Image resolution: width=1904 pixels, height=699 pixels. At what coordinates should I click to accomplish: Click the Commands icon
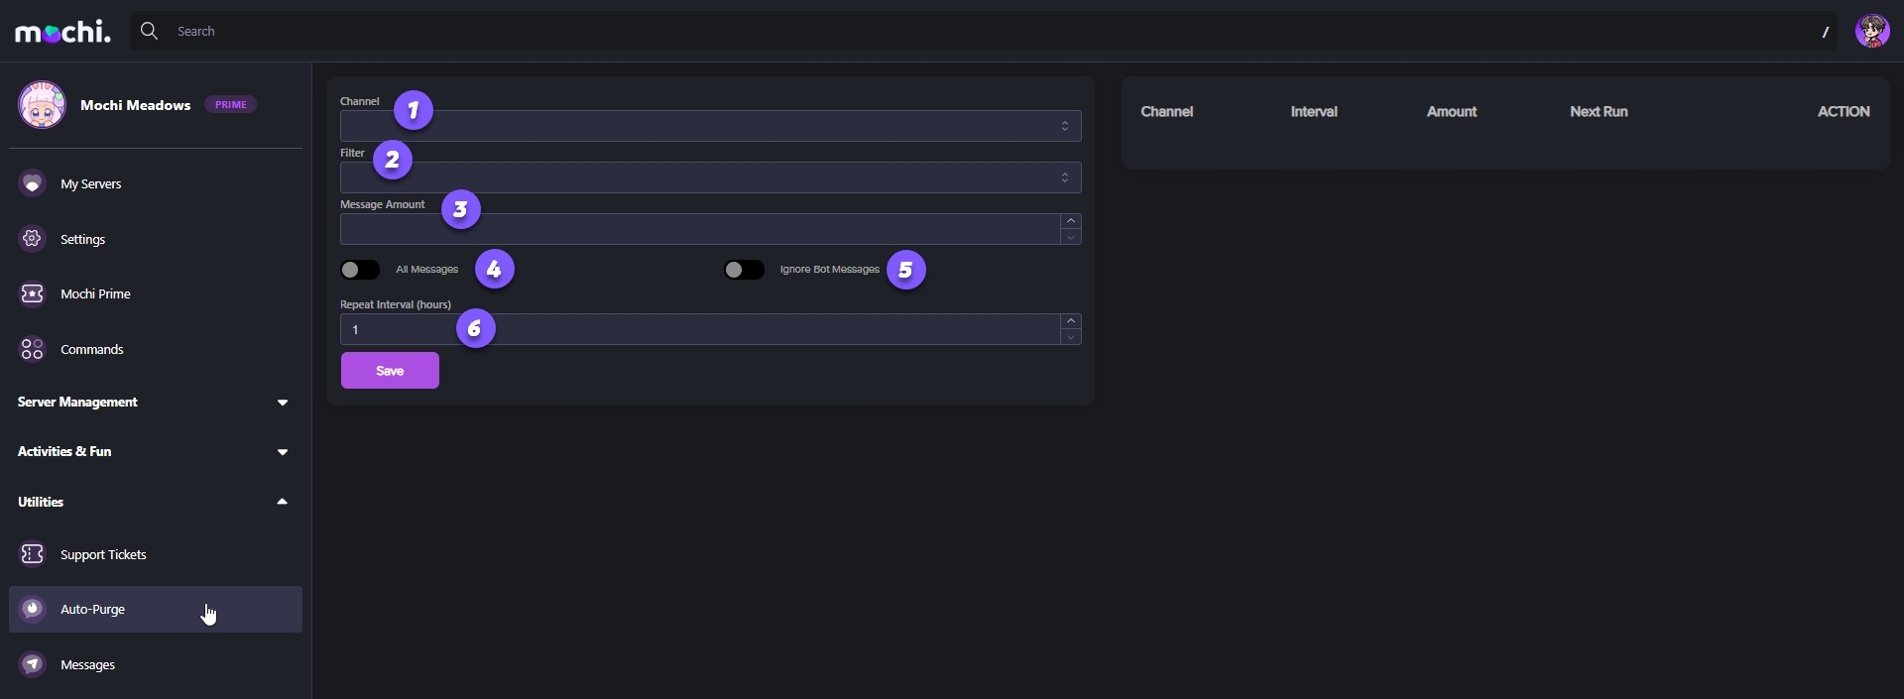coord(33,349)
